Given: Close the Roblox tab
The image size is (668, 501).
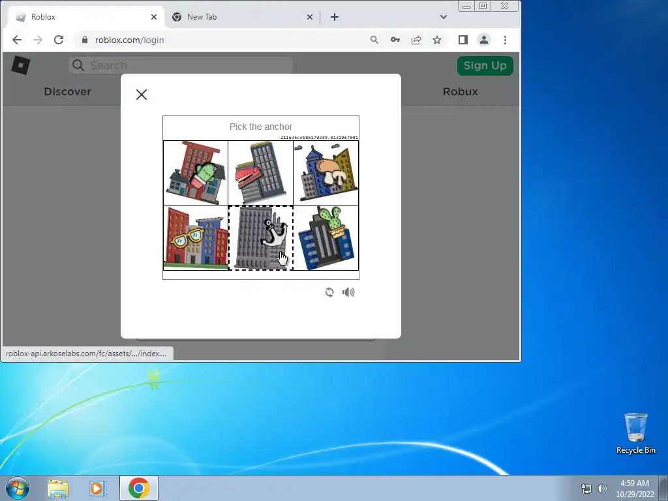Looking at the screenshot, I should (x=154, y=17).
